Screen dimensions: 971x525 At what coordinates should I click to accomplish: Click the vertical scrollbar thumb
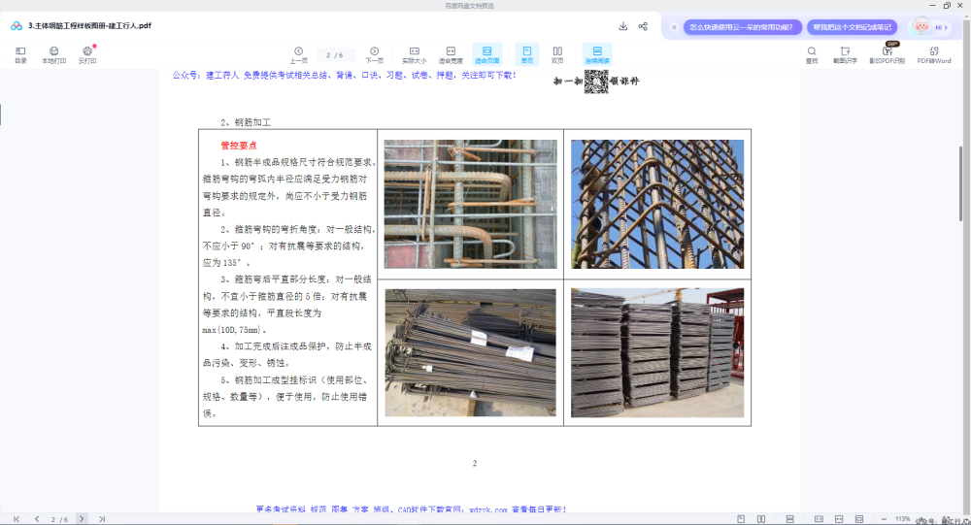pyautogui.click(x=960, y=183)
